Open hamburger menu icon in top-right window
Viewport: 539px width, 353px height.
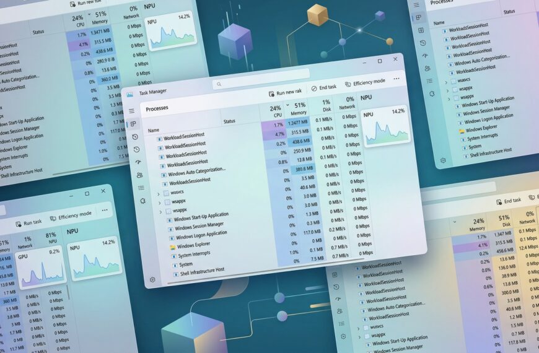[416, 5]
